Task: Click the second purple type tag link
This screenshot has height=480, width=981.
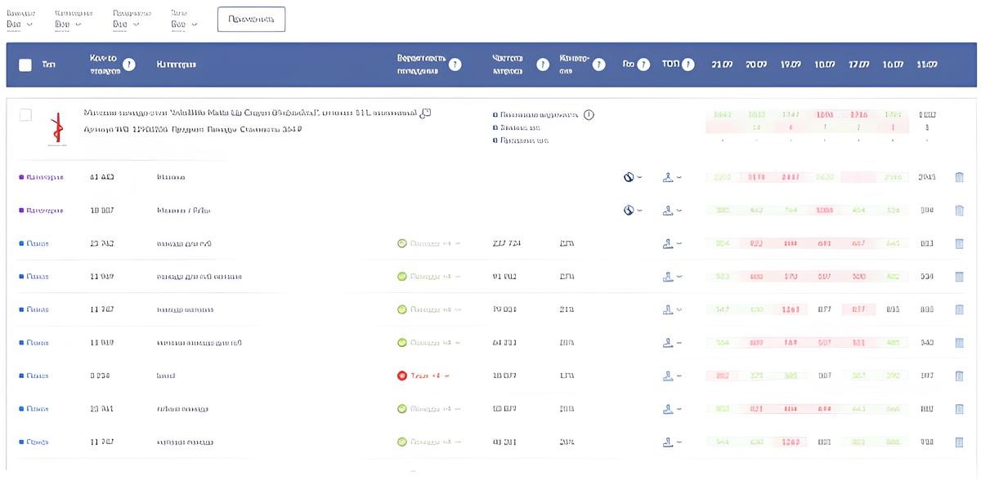Action: [x=41, y=211]
